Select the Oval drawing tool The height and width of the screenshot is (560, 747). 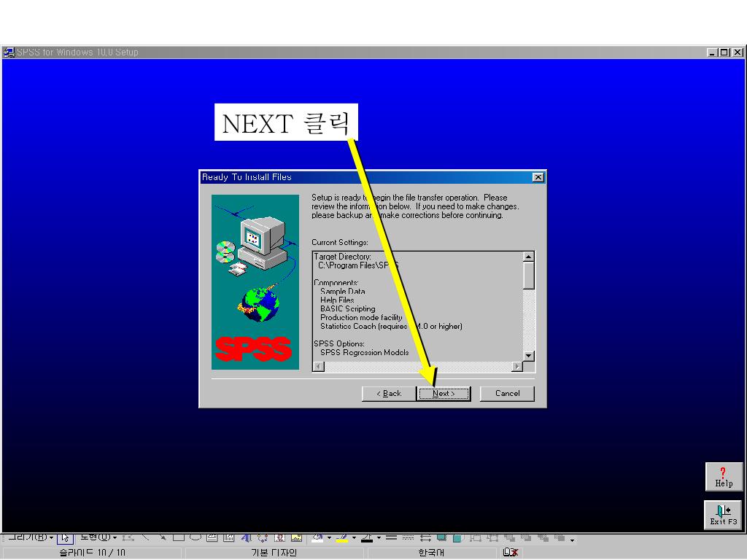(196, 537)
